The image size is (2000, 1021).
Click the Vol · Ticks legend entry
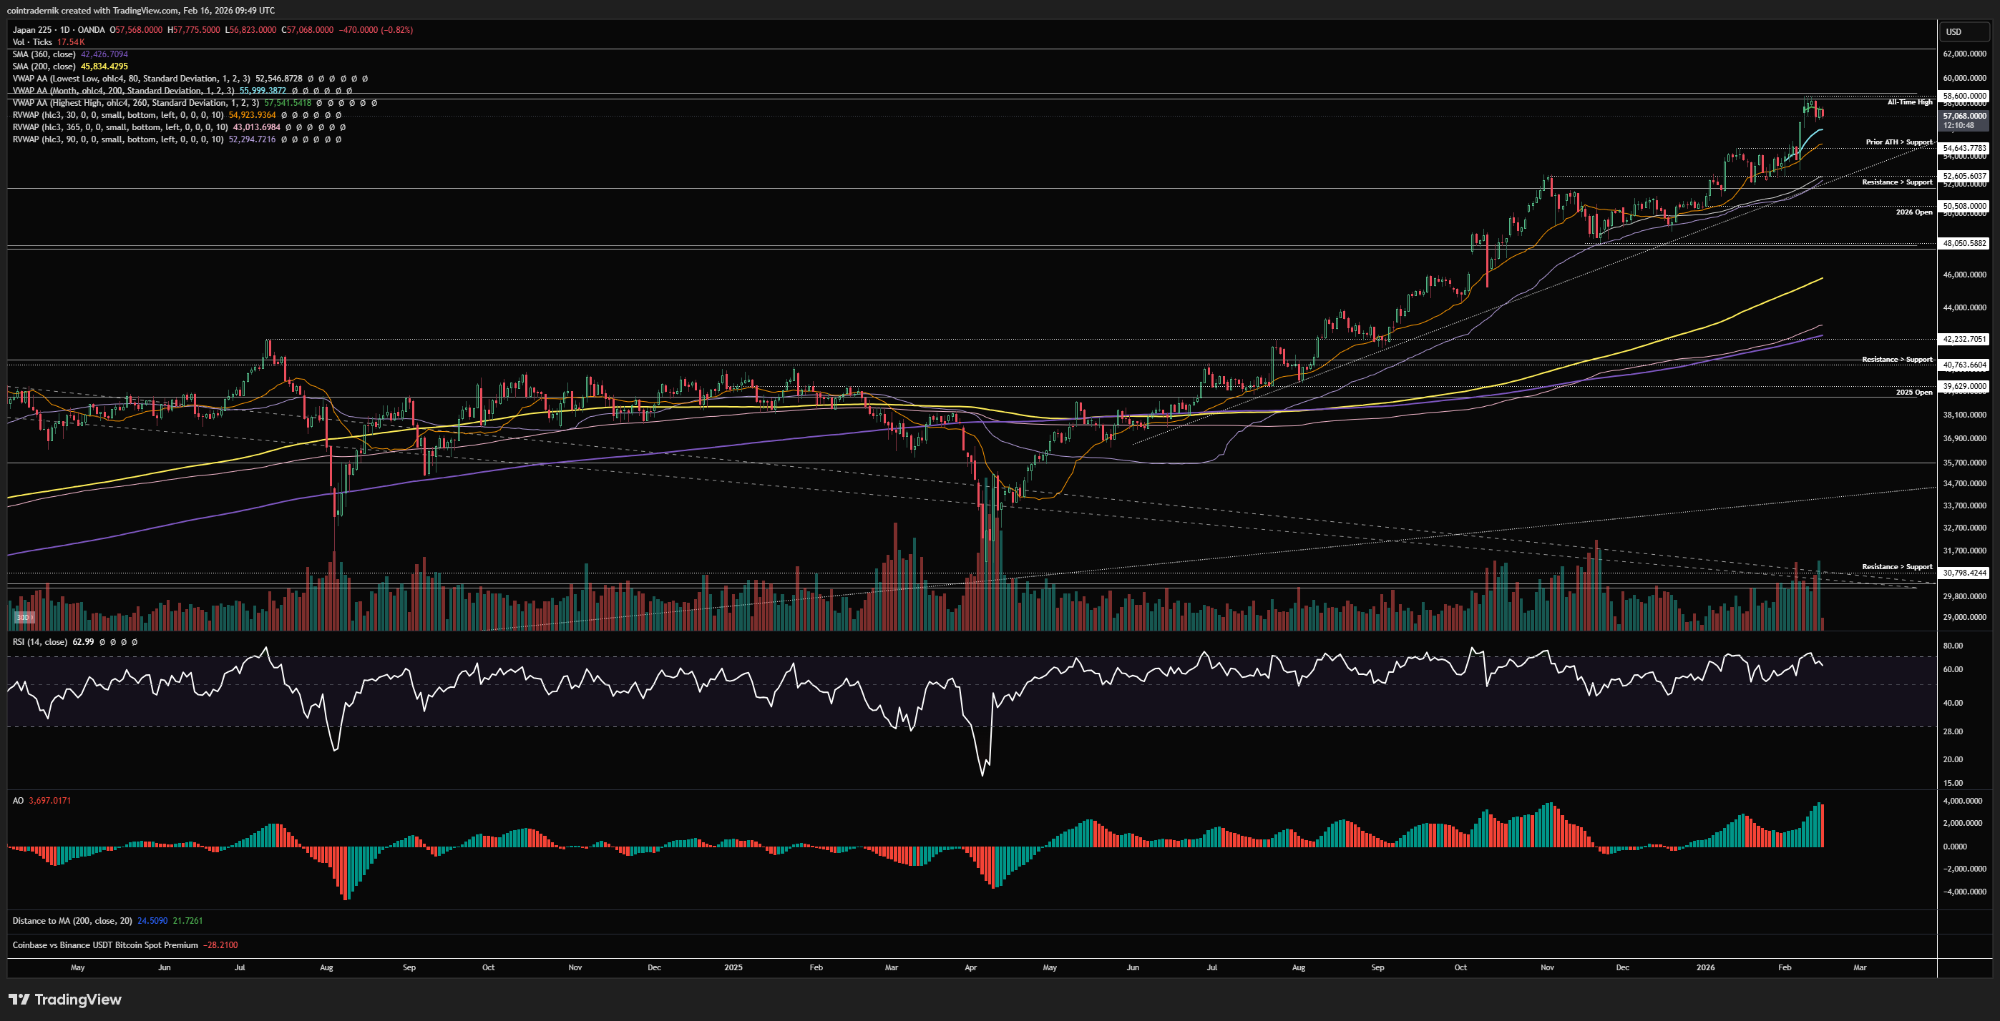(31, 42)
